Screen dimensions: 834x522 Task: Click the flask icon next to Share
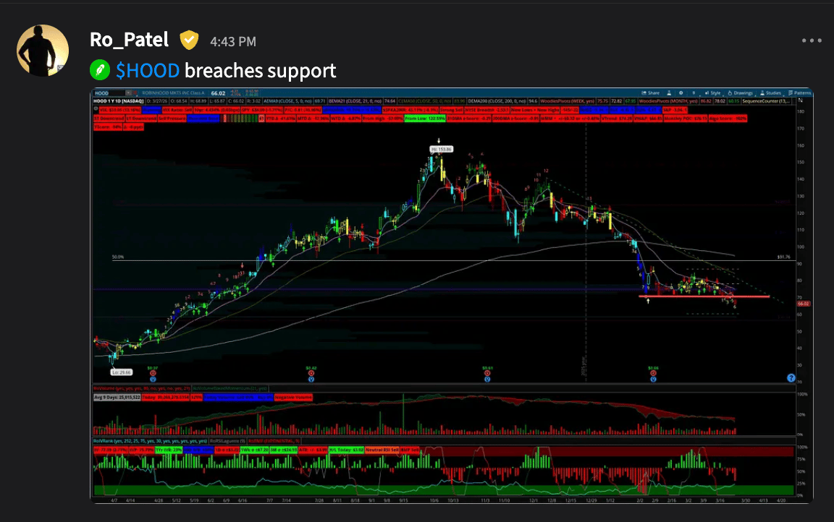pyautogui.click(x=669, y=93)
